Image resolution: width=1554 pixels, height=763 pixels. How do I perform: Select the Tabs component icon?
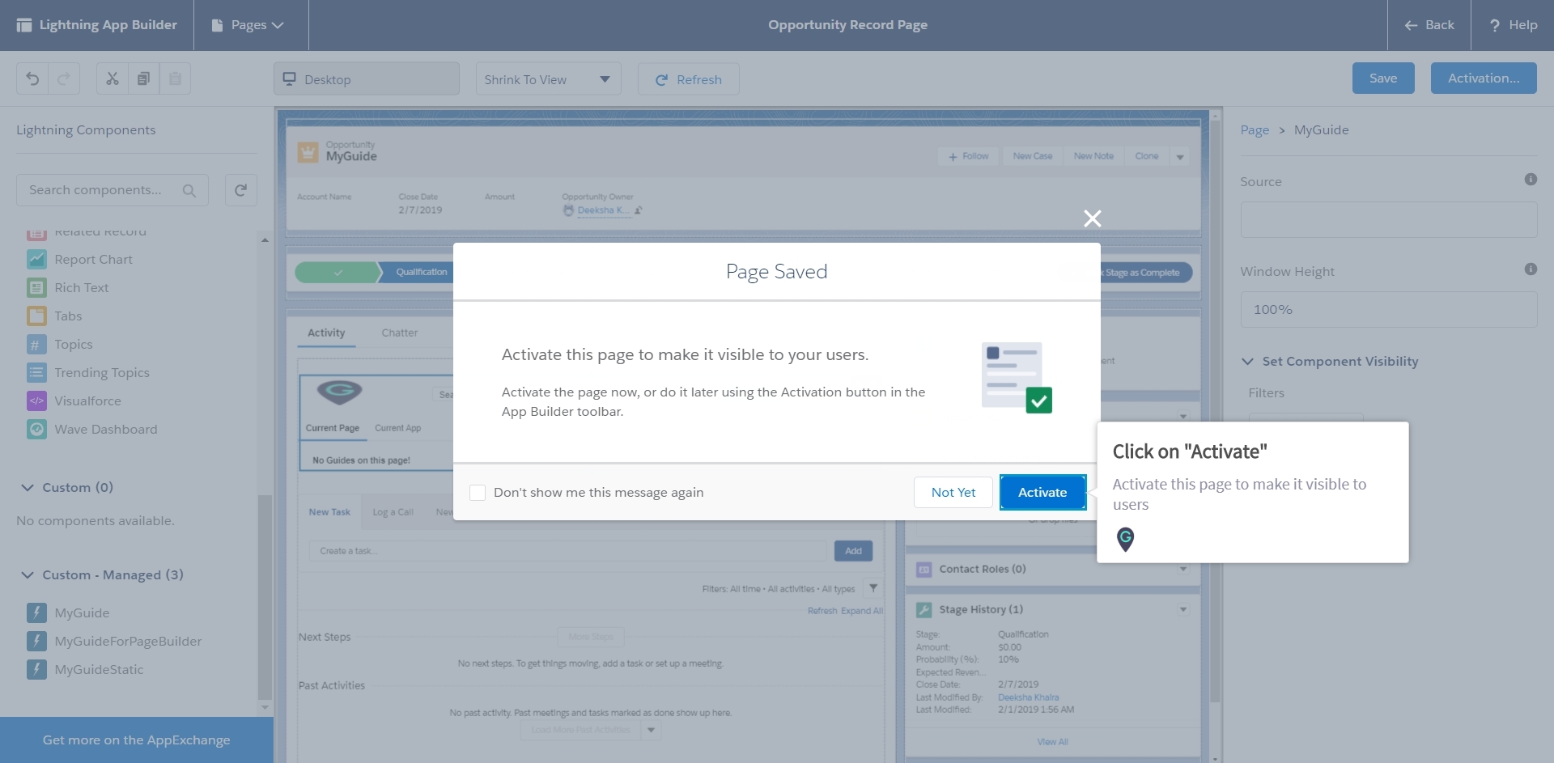pos(36,316)
